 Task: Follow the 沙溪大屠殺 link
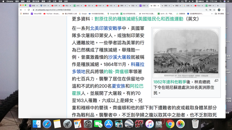[120, 57]
